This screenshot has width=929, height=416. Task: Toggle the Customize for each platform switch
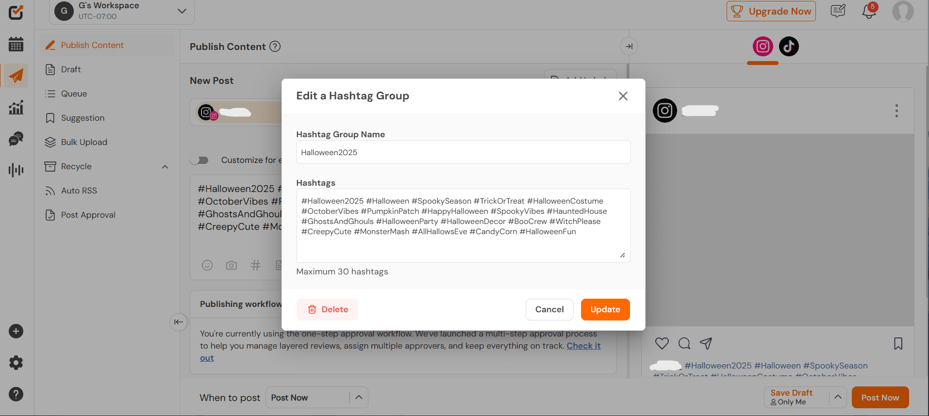[x=199, y=160]
